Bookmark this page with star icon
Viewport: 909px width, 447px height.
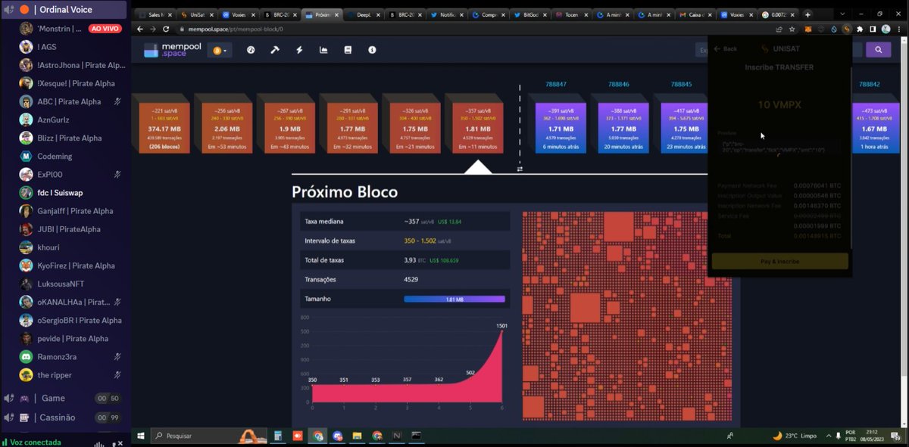coord(792,29)
